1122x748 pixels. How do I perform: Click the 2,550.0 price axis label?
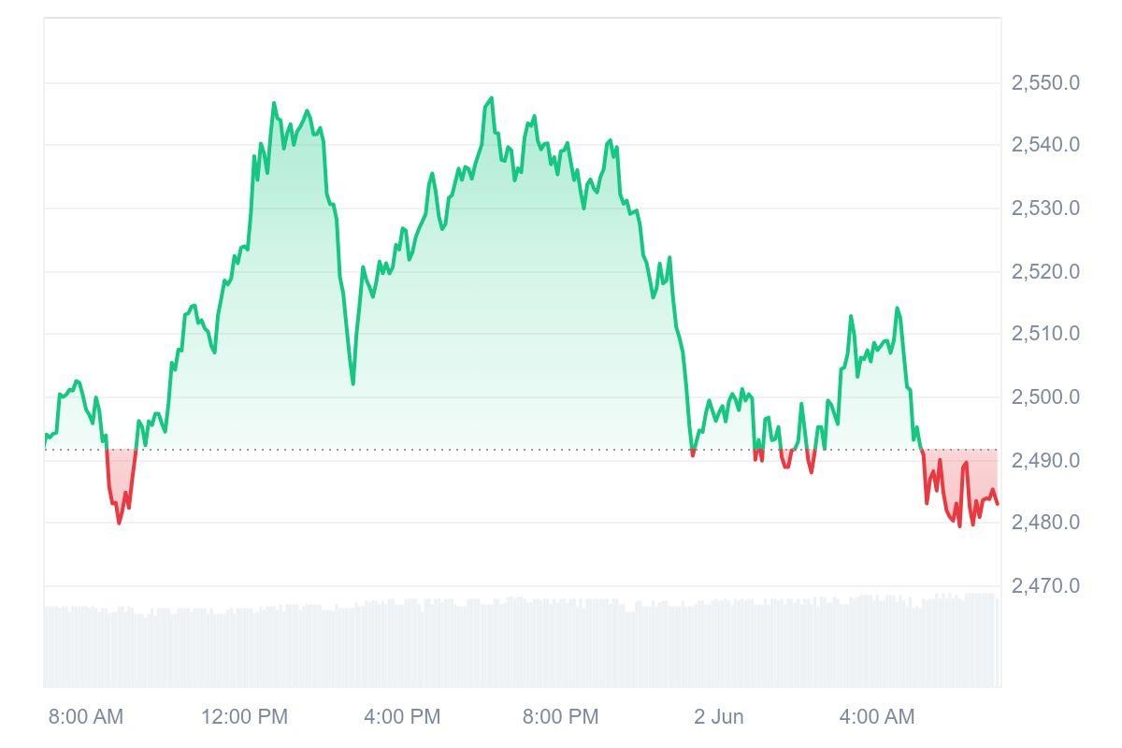[1044, 82]
